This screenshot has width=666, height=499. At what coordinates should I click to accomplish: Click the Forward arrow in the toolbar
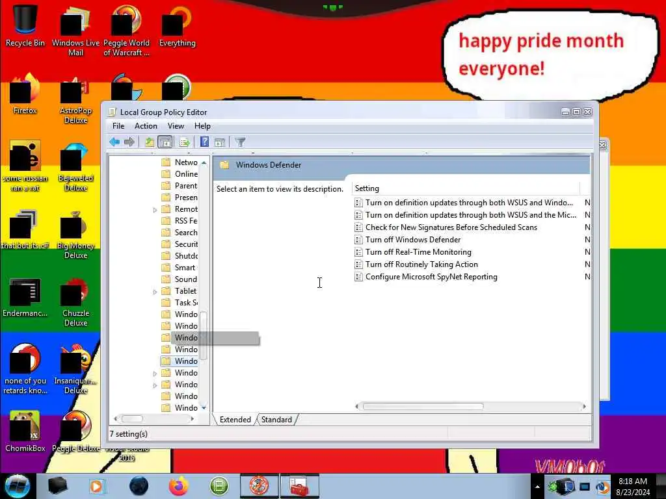point(129,142)
